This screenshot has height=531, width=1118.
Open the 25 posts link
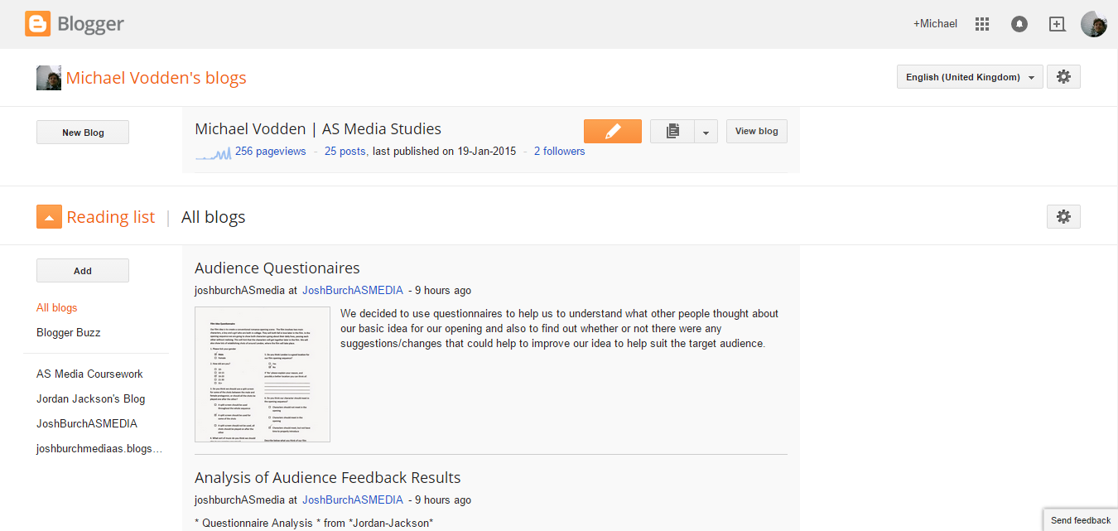pyautogui.click(x=346, y=152)
